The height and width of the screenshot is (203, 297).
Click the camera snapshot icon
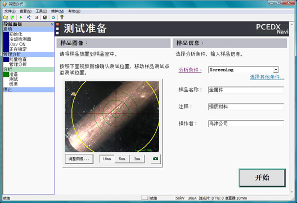click(x=156, y=158)
